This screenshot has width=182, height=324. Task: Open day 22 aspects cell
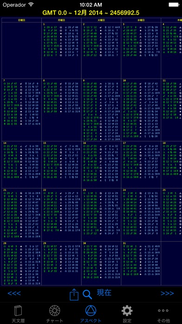tap(61, 215)
